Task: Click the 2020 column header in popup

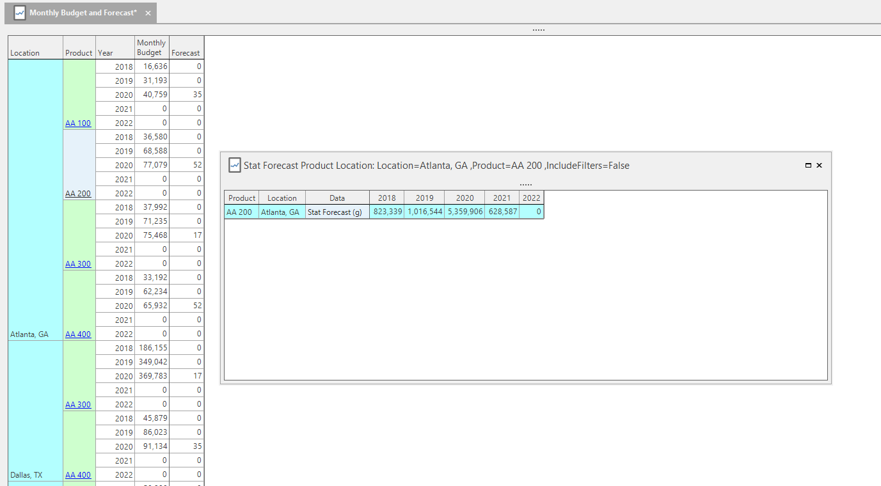Action: click(464, 198)
